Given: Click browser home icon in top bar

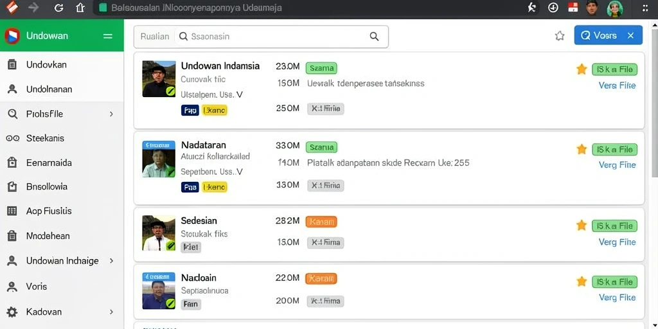Looking at the screenshot, I should (80, 8).
